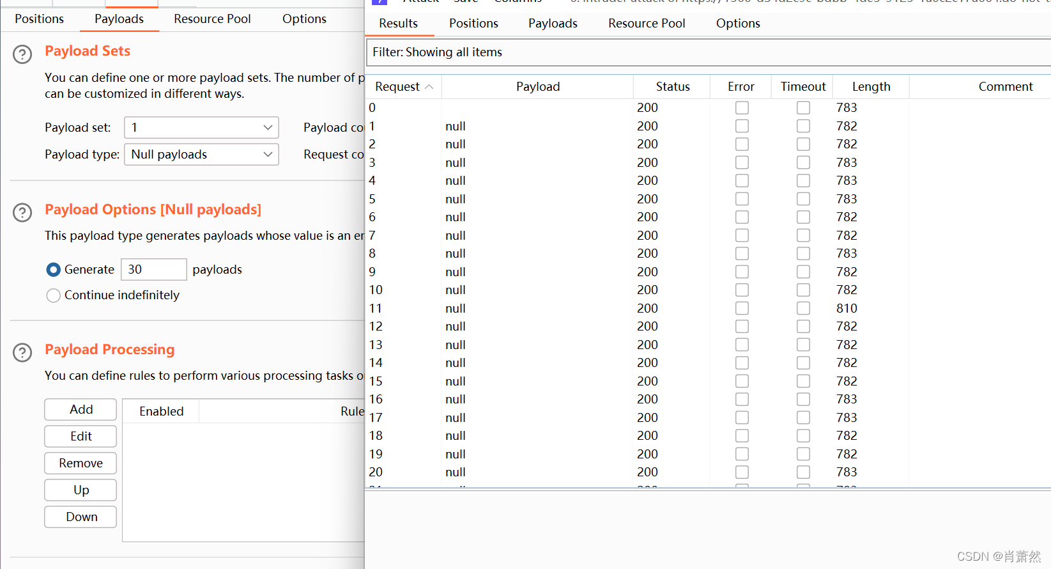Tick the Timeout checkbox for request 20
This screenshot has height=569, width=1051.
(x=803, y=472)
